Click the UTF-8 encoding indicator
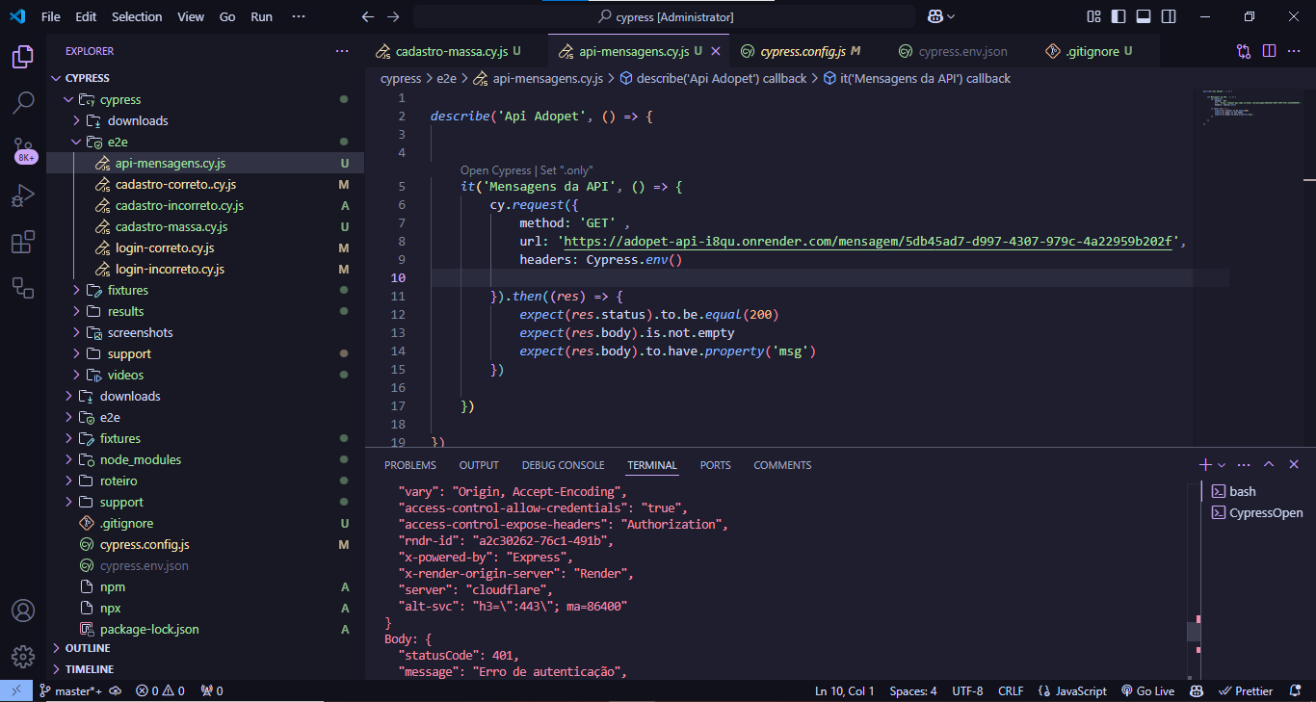Viewport: 1316px width, 702px height. coord(967,690)
